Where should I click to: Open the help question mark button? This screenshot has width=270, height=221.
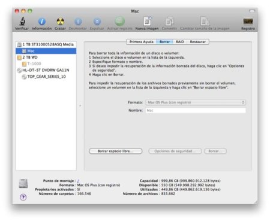tap(23, 197)
